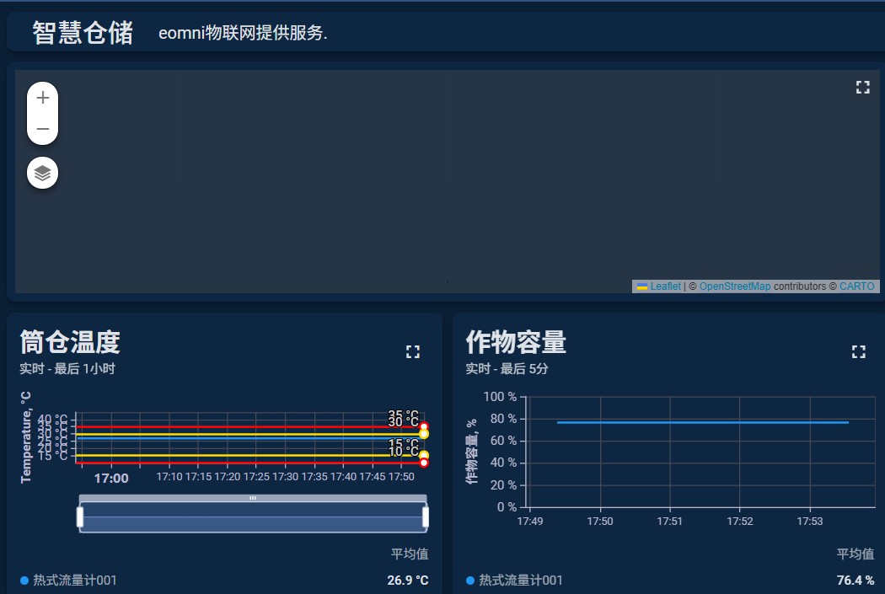Image resolution: width=885 pixels, height=594 pixels.
Task: Click the 平均值 header in temperature legend
Action: [x=410, y=554]
